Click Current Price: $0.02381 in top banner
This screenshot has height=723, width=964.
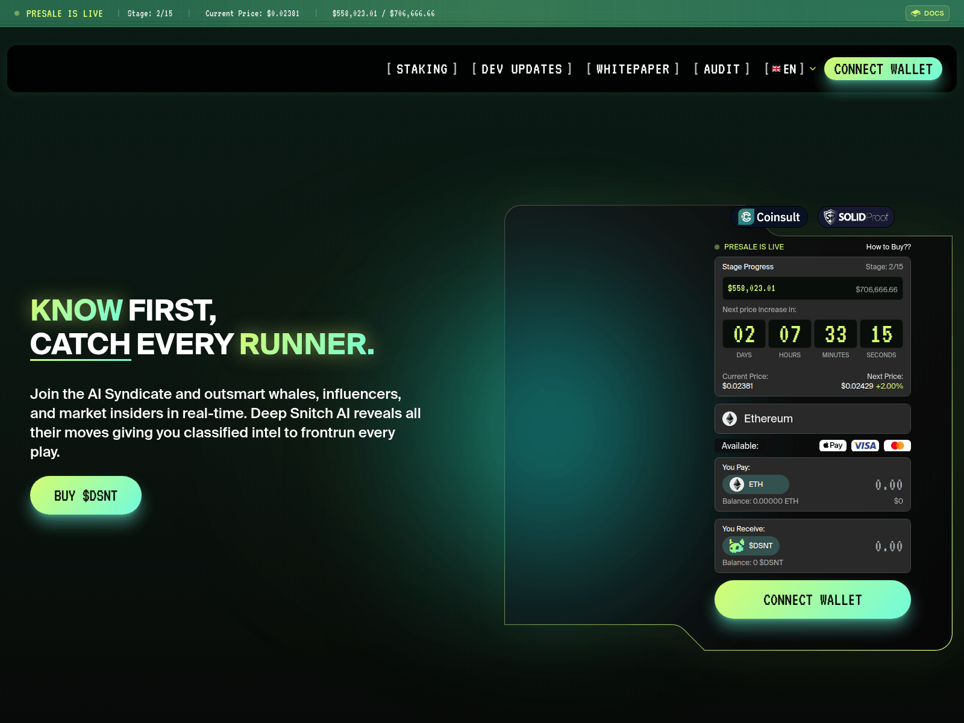(x=252, y=13)
